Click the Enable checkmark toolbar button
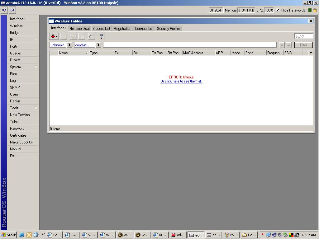This screenshot has width=319, height=239. tap(73, 36)
